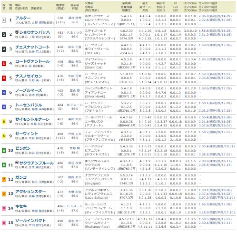Click red frame 3 icon beside ロードヴァンドール

4,64
